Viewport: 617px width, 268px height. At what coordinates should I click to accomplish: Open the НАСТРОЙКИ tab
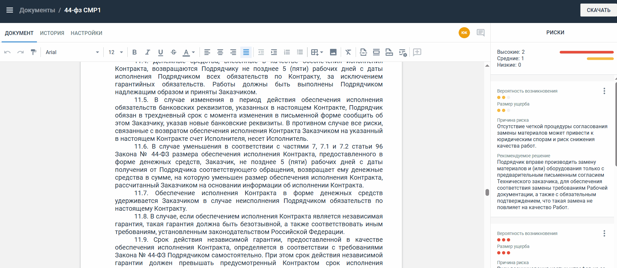[86, 33]
